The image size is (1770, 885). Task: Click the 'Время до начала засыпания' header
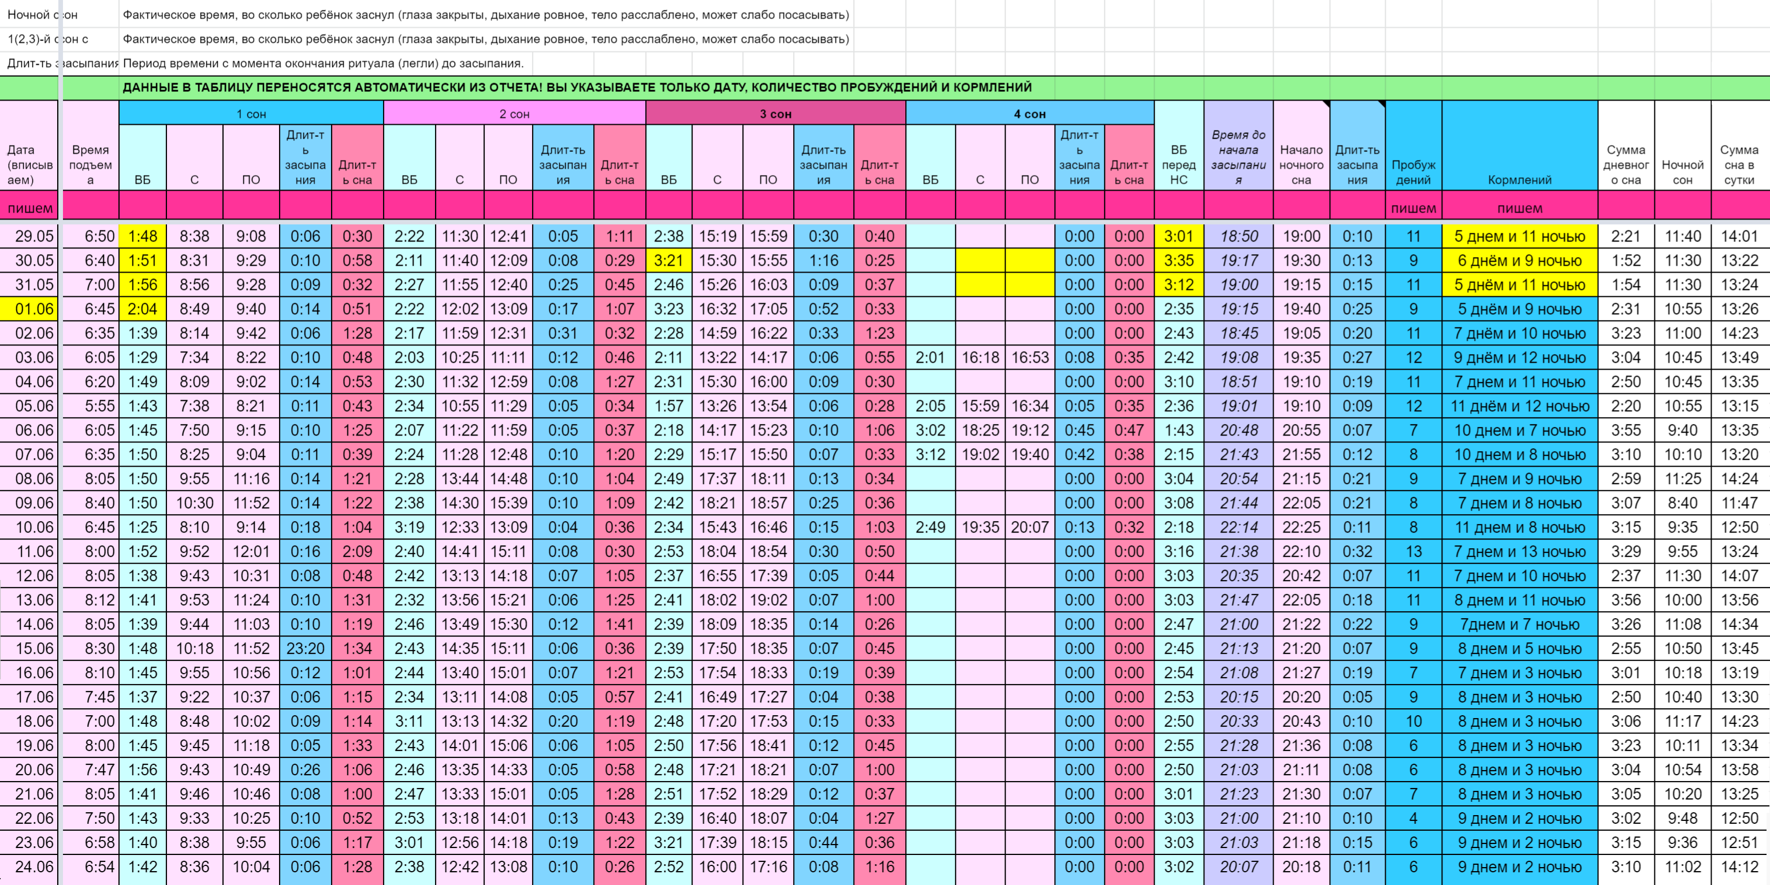(x=1238, y=146)
